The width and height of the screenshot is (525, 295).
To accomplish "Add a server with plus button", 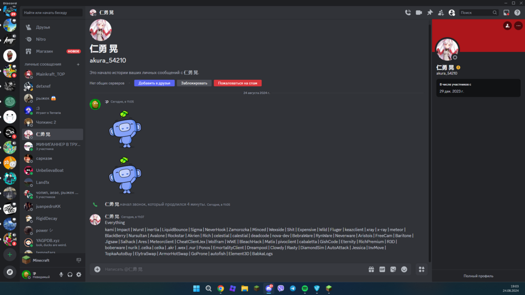I will pos(9,255).
